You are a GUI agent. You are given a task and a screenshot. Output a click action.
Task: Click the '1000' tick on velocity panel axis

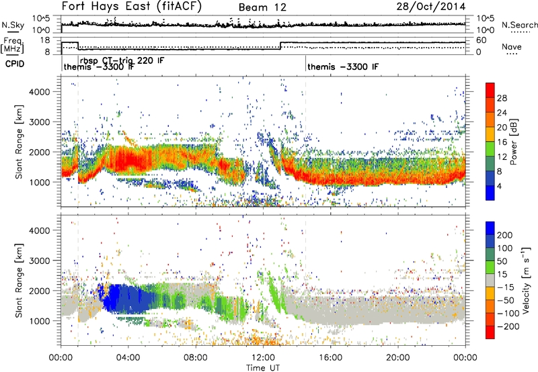[x=39, y=321]
